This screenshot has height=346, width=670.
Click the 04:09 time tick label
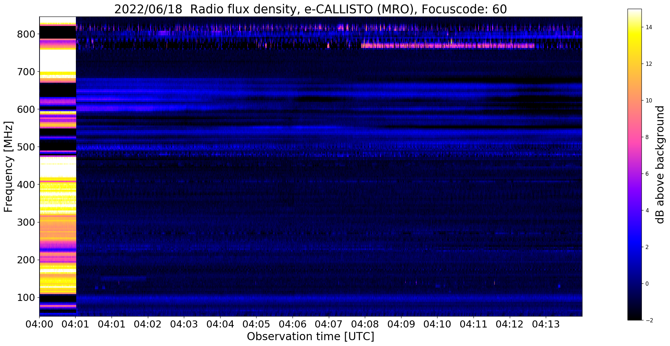[401, 324]
